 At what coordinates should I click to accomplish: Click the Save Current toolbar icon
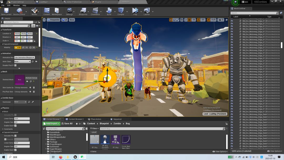pos(6,11)
